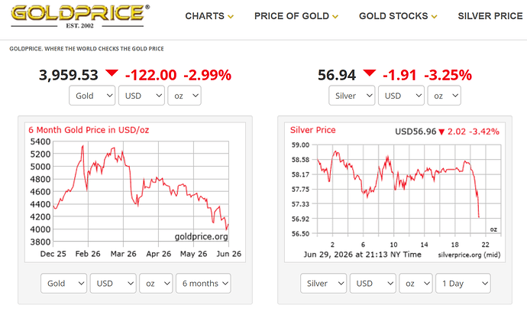Image resolution: width=527 pixels, height=315 pixels.
Task: Click the chevron next to PRICE OF GOLD
Action: pyautogui.click(x=335, y=17)
